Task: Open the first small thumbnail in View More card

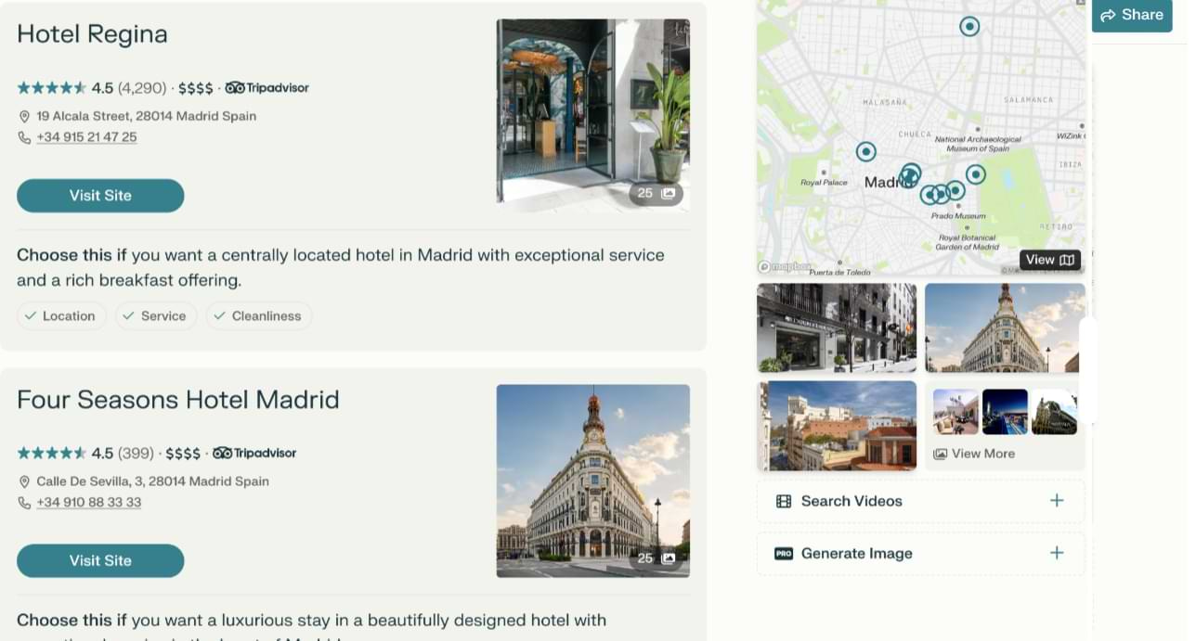Action: click(955, 412)
